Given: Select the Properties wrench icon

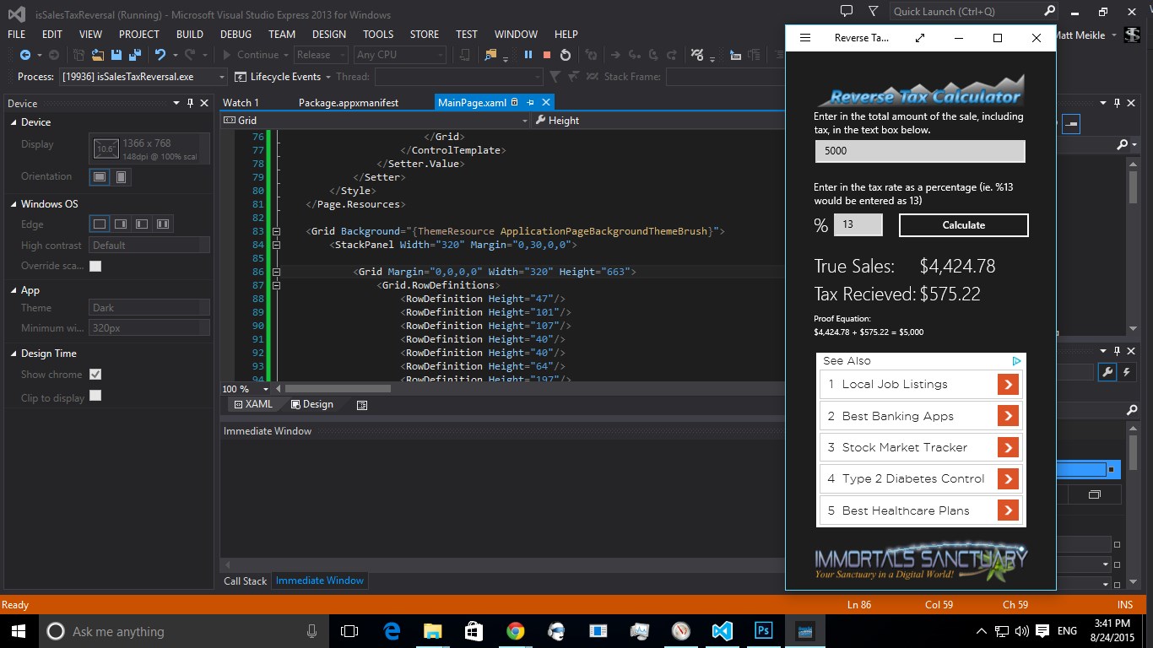Looking at the screenshot, I should point(1107,371).
